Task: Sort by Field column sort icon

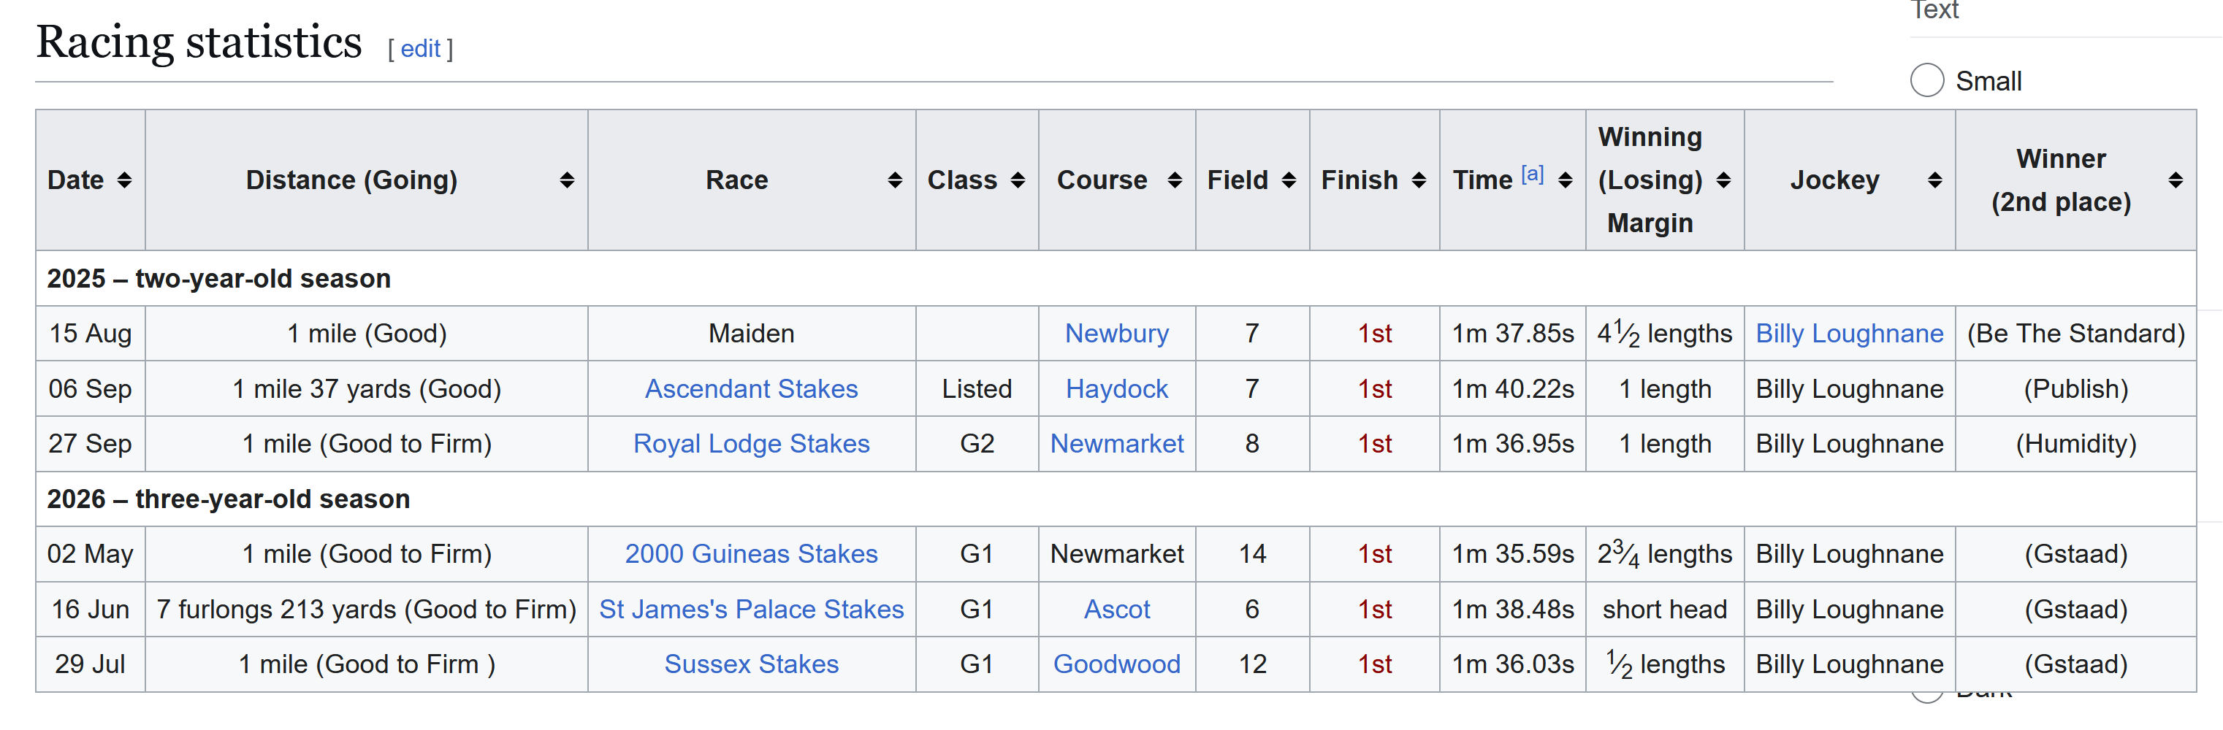Action: coord(1289,180)
